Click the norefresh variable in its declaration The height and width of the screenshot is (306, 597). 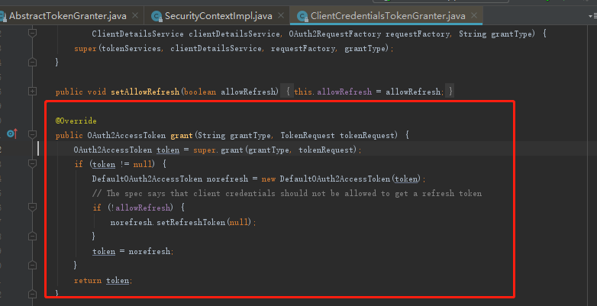point(228,179)
